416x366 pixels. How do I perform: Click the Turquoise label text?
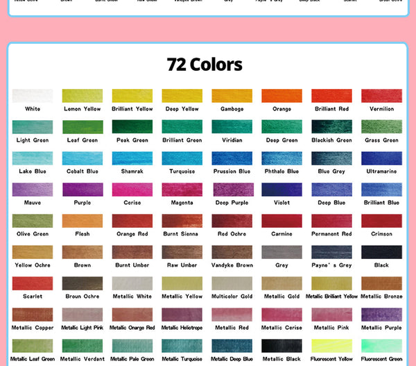[182, 172]
